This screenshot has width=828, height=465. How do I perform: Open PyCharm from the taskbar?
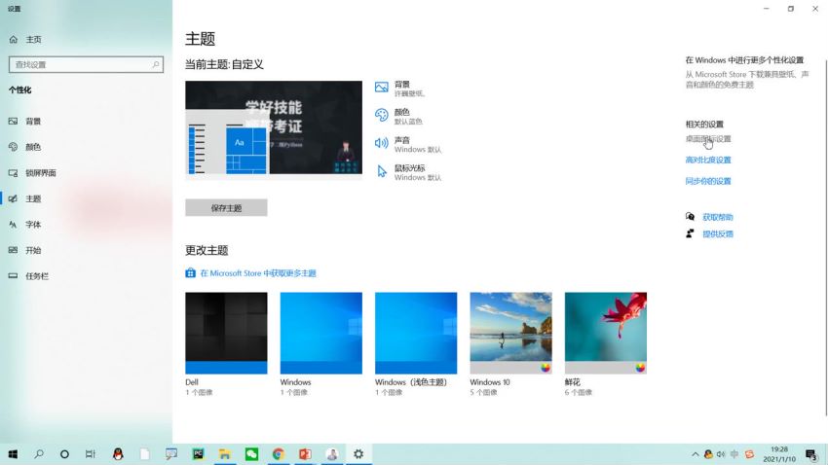[198, 454]
